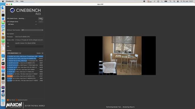
Task: Toggle the Details checkbox in Ranking
Action: pyautogui.click(x=42, y=53)
